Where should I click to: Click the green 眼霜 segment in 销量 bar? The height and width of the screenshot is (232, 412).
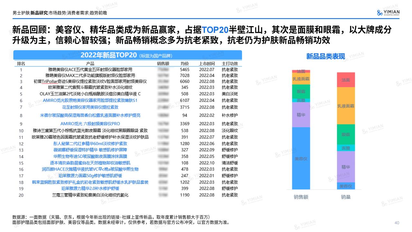point(346,135)
